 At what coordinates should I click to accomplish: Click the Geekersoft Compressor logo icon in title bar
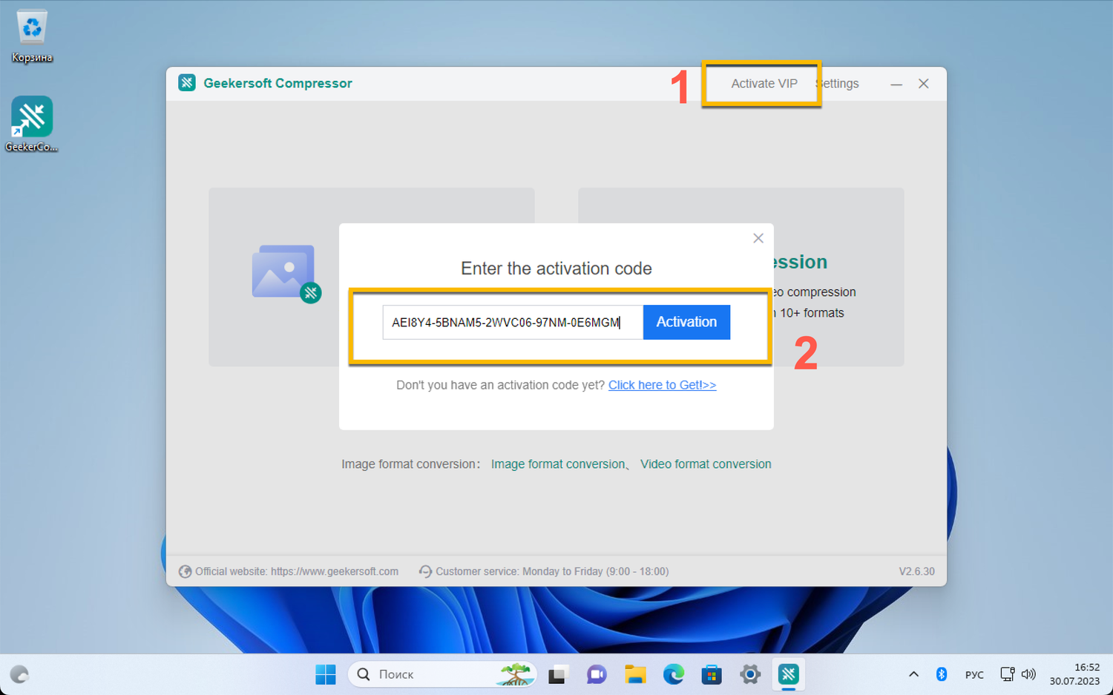tap(187, 83)
